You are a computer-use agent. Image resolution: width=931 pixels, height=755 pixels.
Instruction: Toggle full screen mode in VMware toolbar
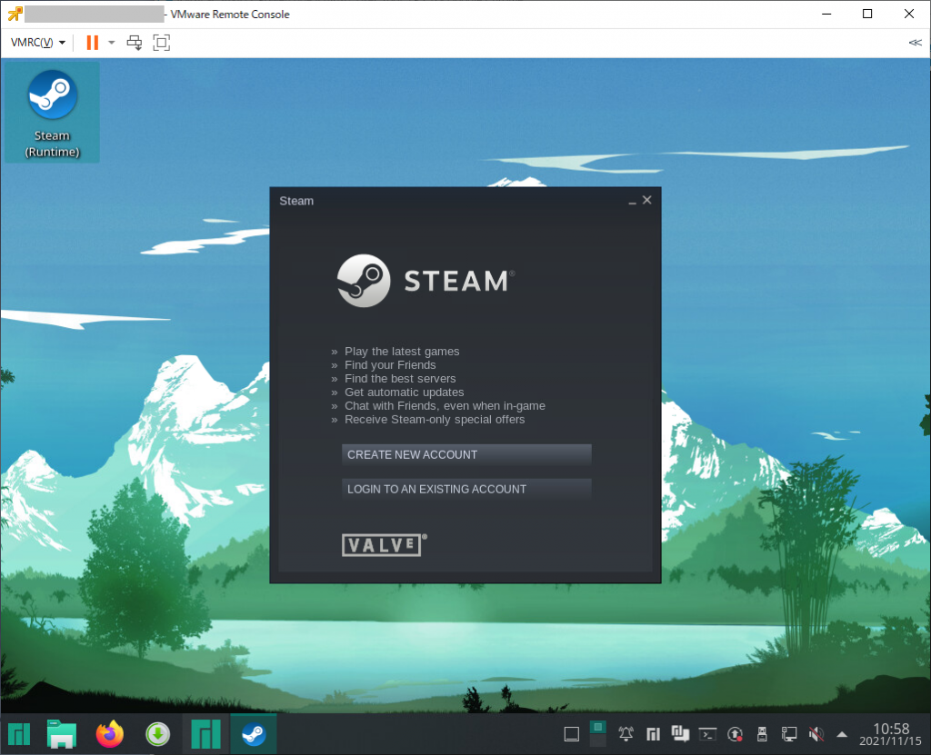tap(162, 43)
